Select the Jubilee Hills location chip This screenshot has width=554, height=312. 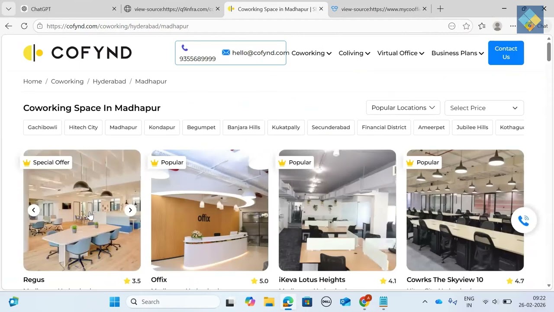[472, 127]
